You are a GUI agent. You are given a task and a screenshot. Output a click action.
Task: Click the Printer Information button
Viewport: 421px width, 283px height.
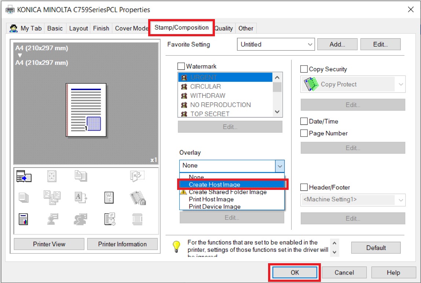(122, 244)
